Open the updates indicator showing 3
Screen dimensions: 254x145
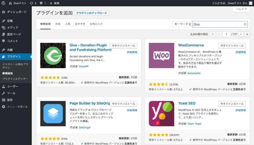(x=33, y=3)
